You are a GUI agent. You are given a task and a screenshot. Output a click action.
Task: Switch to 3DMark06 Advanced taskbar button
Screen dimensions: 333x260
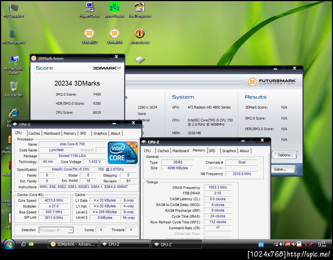click(x=73, y=244)
